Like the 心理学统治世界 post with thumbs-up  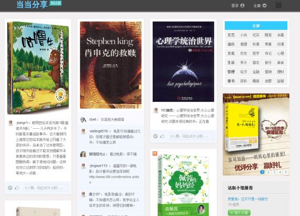162,136
